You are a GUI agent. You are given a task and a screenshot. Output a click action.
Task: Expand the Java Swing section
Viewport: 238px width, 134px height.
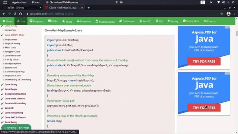pyautogui.click(x=11, y=122)
